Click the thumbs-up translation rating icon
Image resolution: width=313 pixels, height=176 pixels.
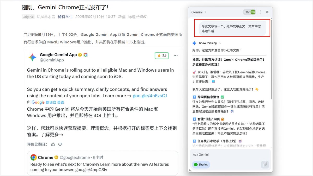[53, 144]
